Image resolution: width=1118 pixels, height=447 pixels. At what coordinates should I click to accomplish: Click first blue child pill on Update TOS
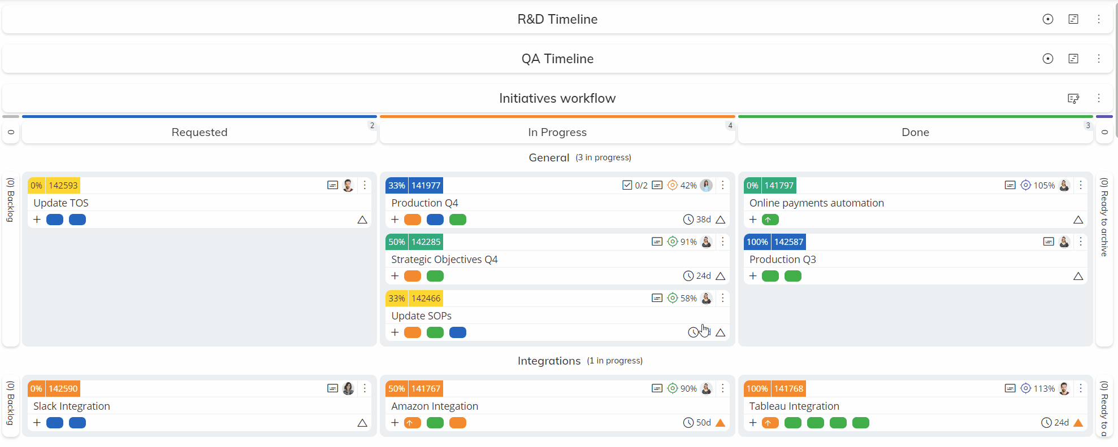(x=55, y=220)
